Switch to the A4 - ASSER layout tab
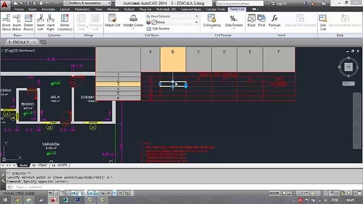This screenshot has width=363, height=204. (x=59, y=165)
